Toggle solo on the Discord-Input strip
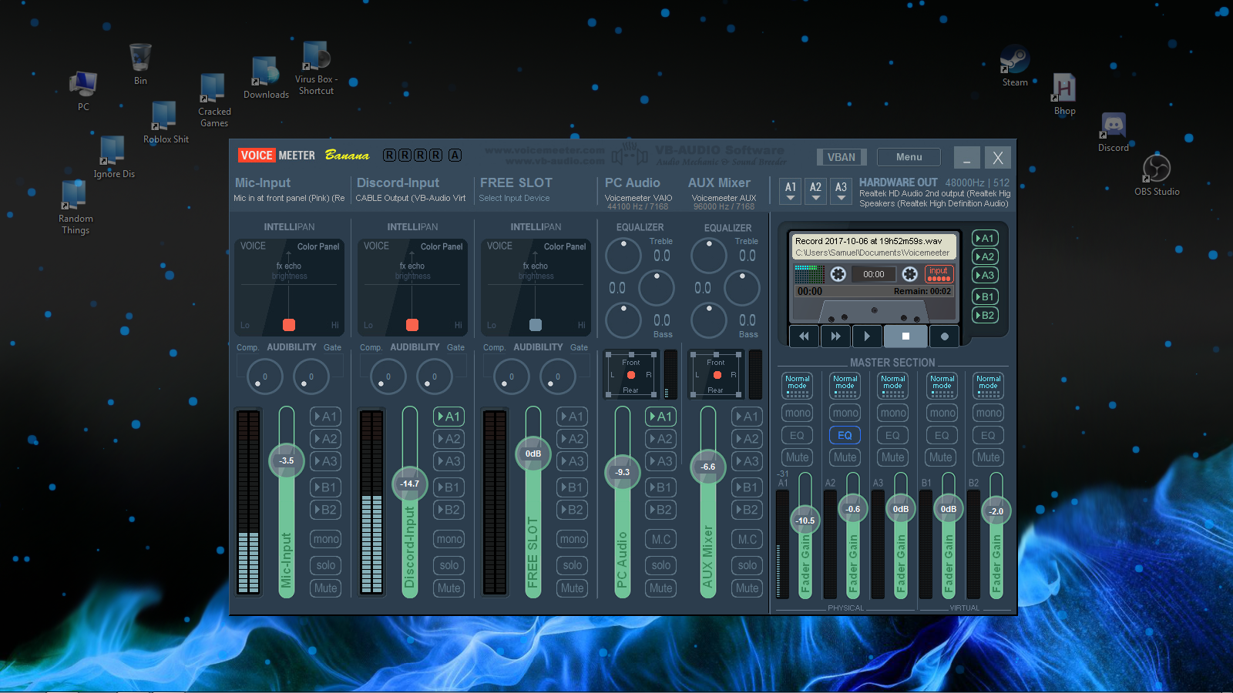 coord(449,565)
